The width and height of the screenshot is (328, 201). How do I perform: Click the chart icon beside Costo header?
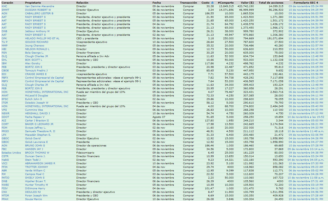click(x=212, y=3)
